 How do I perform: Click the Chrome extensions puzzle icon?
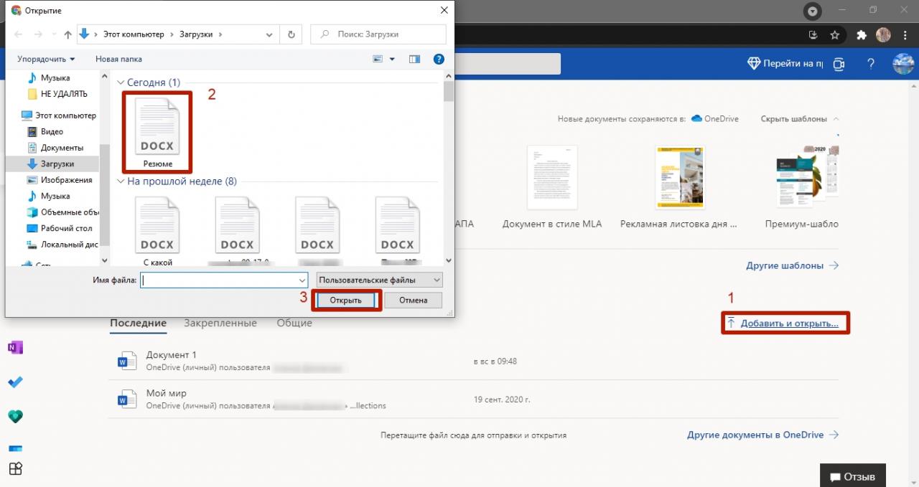[x=862, y=34]
